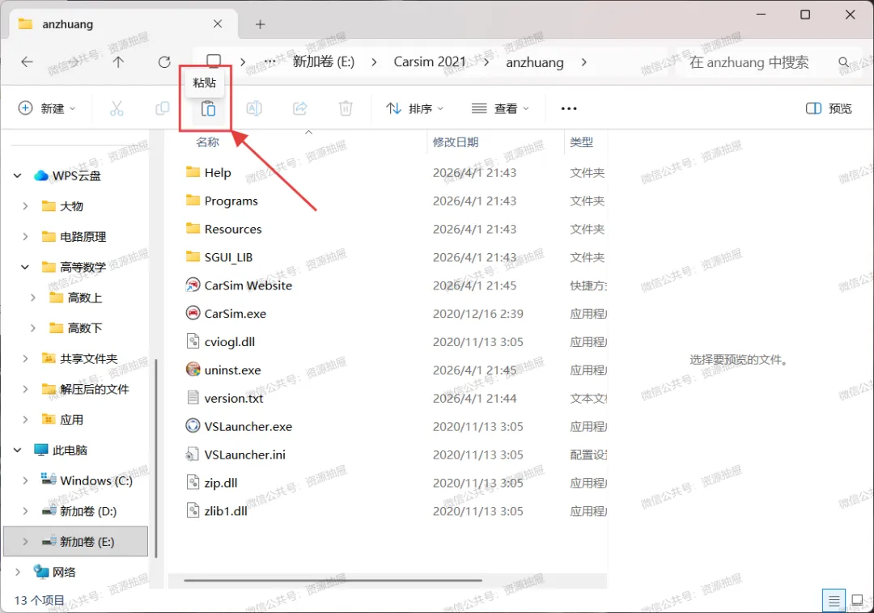Click 新加卷 (E:) in the address bar
This screenshot has height=613, width=874.
[323, 61]
